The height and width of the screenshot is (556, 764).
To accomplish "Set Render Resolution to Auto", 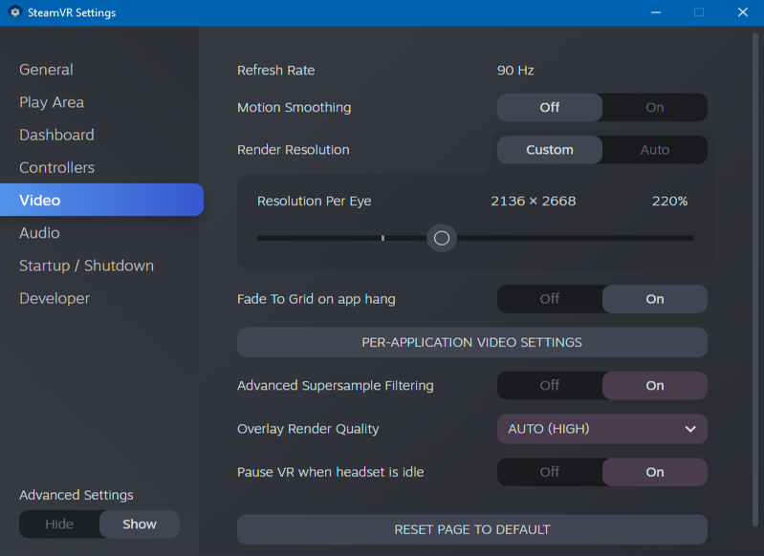I will coord(654,150).
